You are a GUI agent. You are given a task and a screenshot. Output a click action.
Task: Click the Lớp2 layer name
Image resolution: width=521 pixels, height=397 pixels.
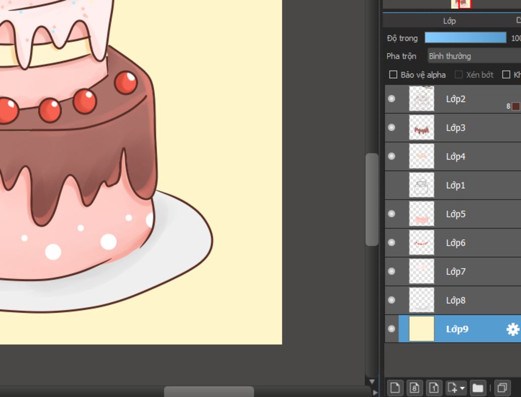456,99
